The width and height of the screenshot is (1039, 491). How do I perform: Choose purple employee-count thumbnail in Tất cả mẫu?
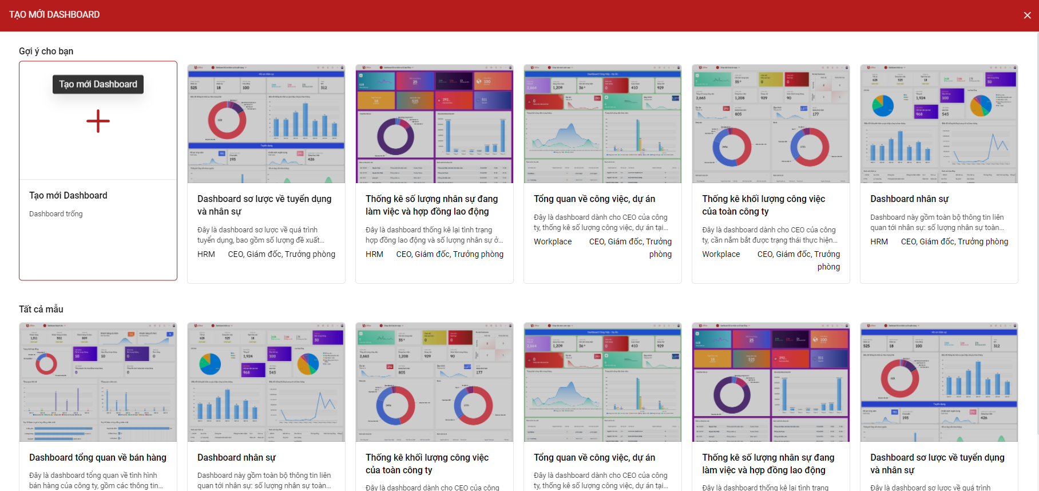(x=771, y=382)
